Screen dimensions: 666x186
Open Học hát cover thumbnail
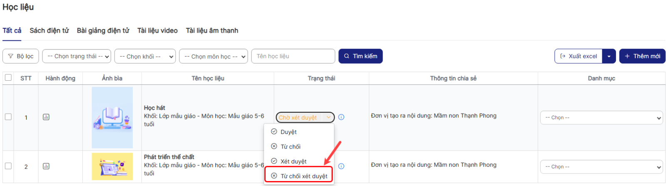pos(112,117)
